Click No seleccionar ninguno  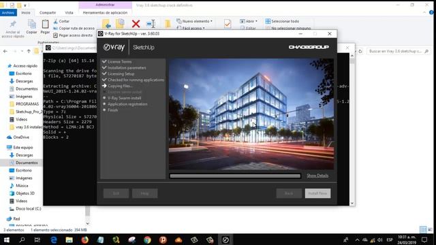pos(288,28)
